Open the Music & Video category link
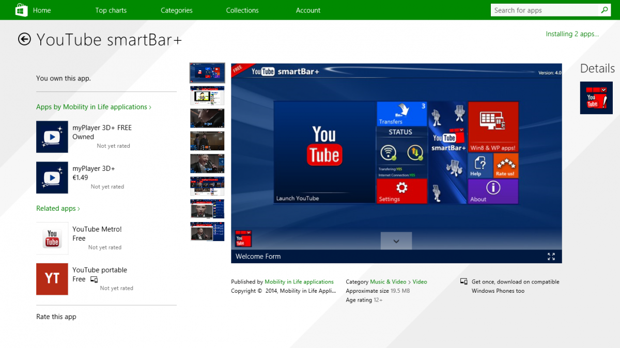 388,282
